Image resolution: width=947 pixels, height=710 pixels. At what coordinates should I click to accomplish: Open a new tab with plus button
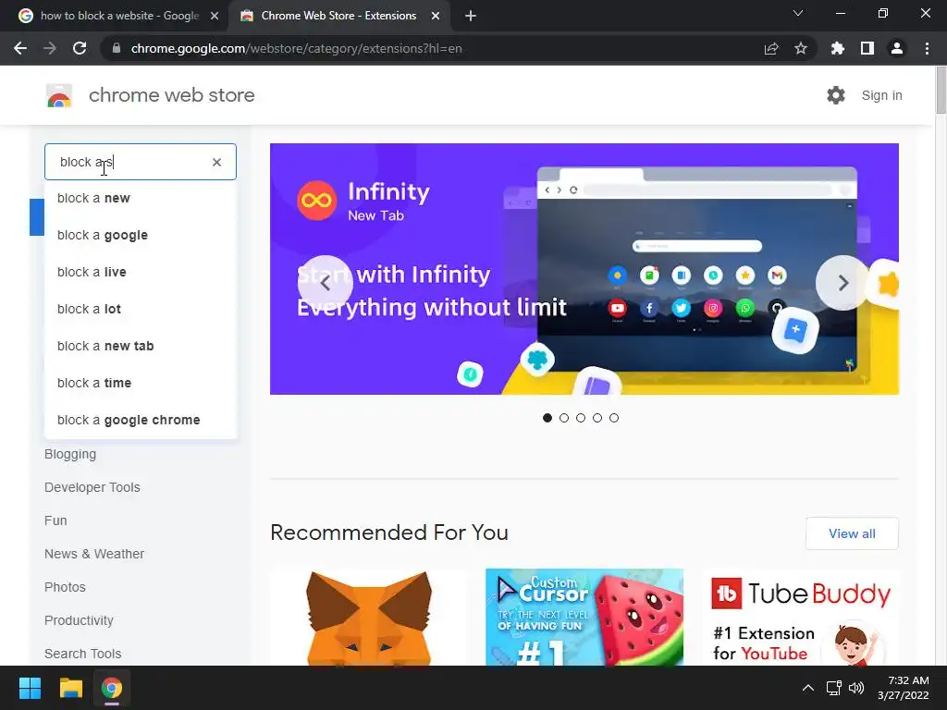[x=471, y=16]
